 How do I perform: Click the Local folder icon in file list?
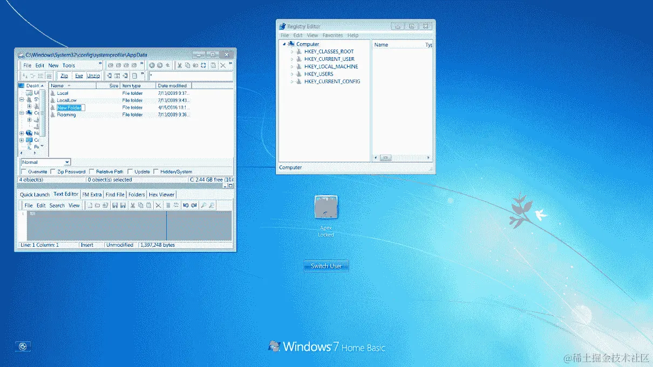pyautogui.click(x=53, y=93)
